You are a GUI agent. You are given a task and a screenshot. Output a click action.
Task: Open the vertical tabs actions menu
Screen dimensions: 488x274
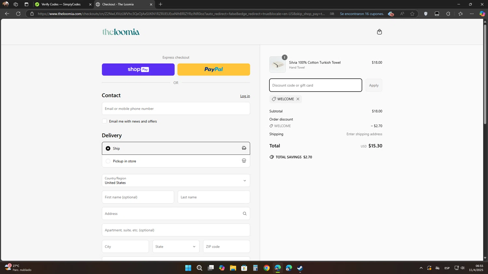click(26, 4)
